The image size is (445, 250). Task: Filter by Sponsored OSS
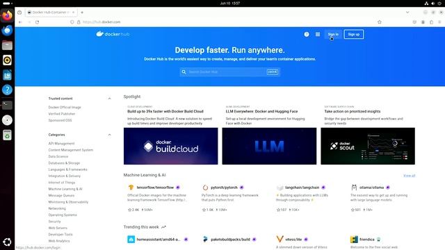[60, 120]
